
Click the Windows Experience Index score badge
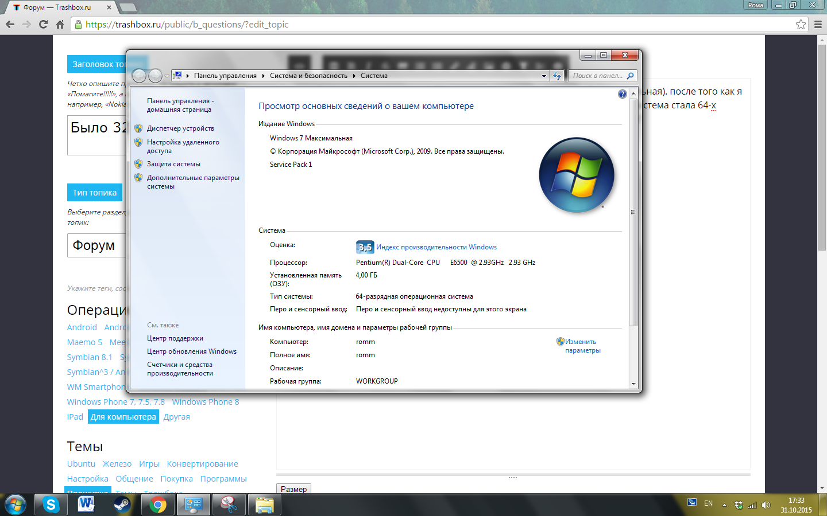pos(365,247)
